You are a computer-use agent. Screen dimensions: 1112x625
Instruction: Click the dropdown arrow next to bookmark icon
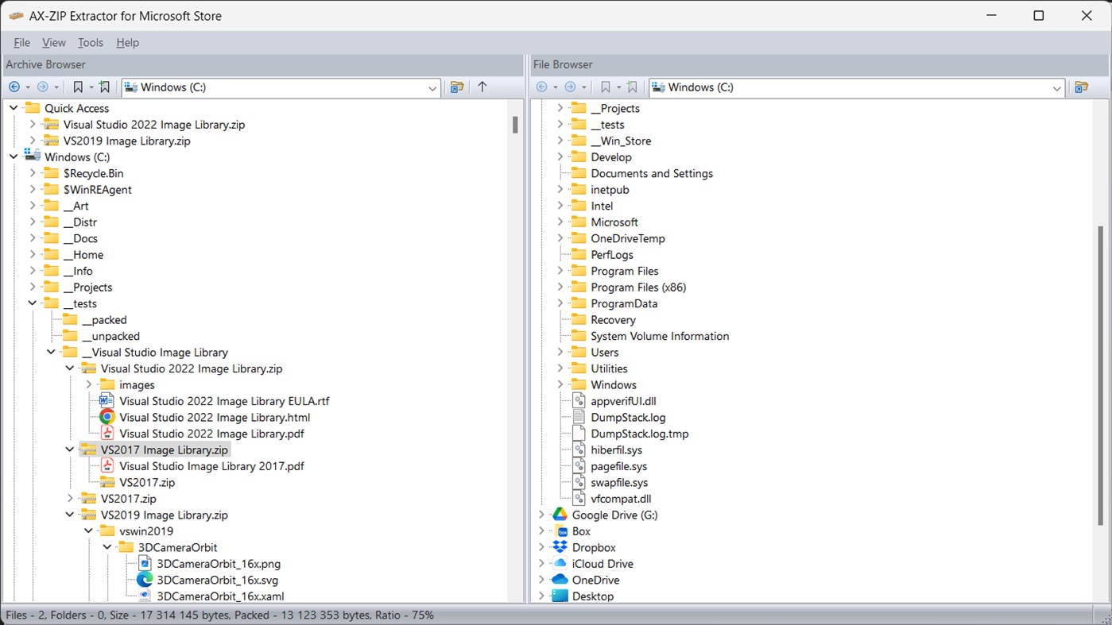point(91,87)
